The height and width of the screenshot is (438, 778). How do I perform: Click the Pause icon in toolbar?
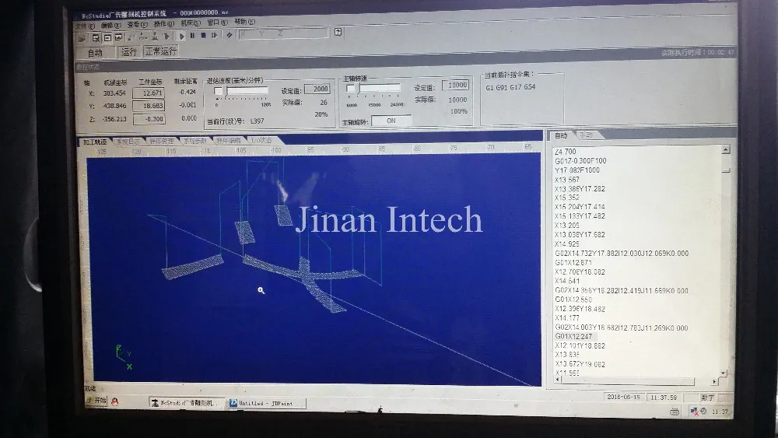tap(192, 36)
